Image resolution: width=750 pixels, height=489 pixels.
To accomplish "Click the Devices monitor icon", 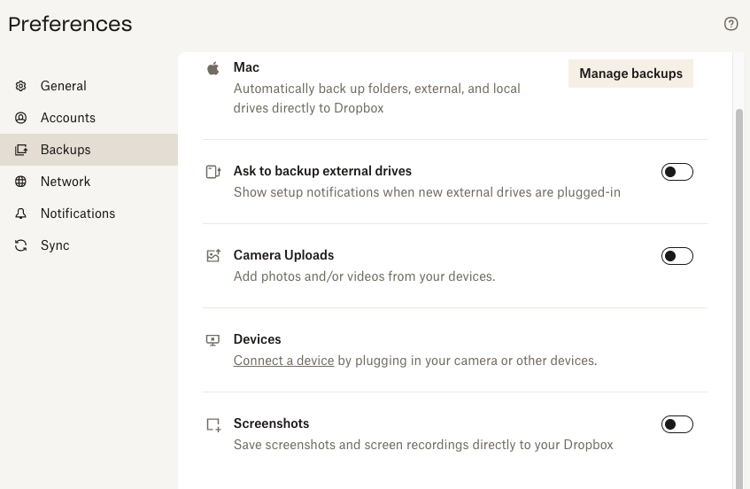I will click(213, 340).
